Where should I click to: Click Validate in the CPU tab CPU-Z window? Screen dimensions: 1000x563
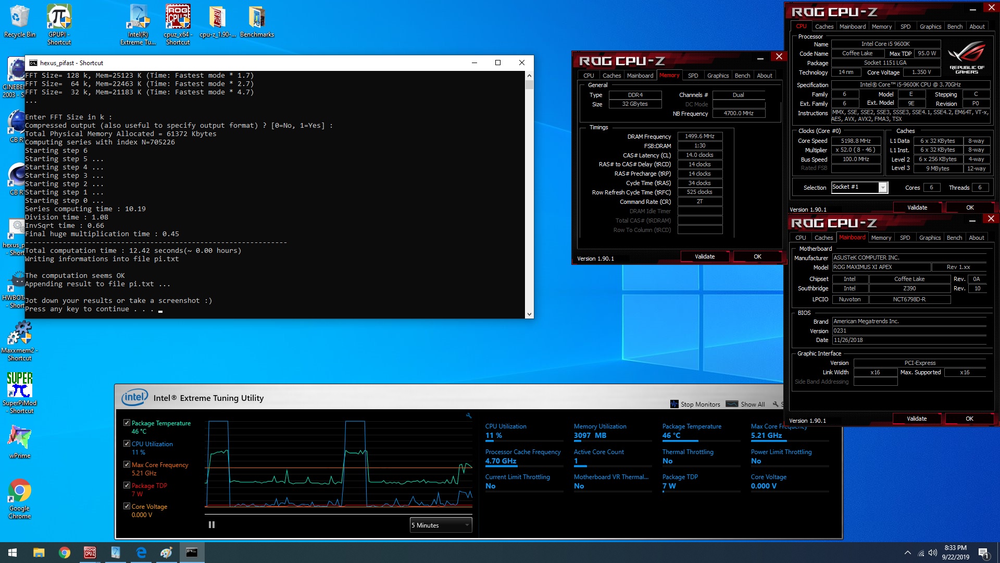[x=917, y=207]
